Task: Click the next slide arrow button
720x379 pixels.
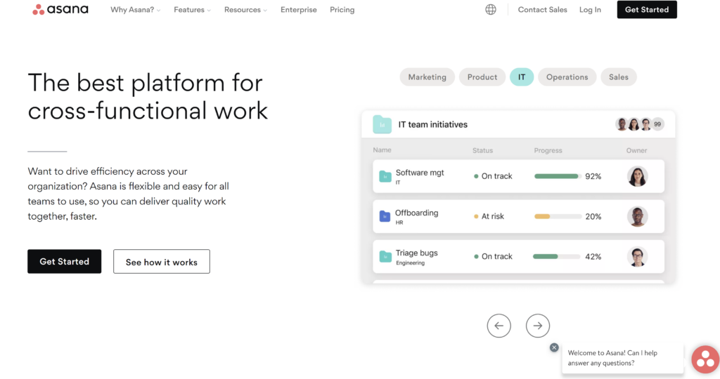Action: point(538,326)
